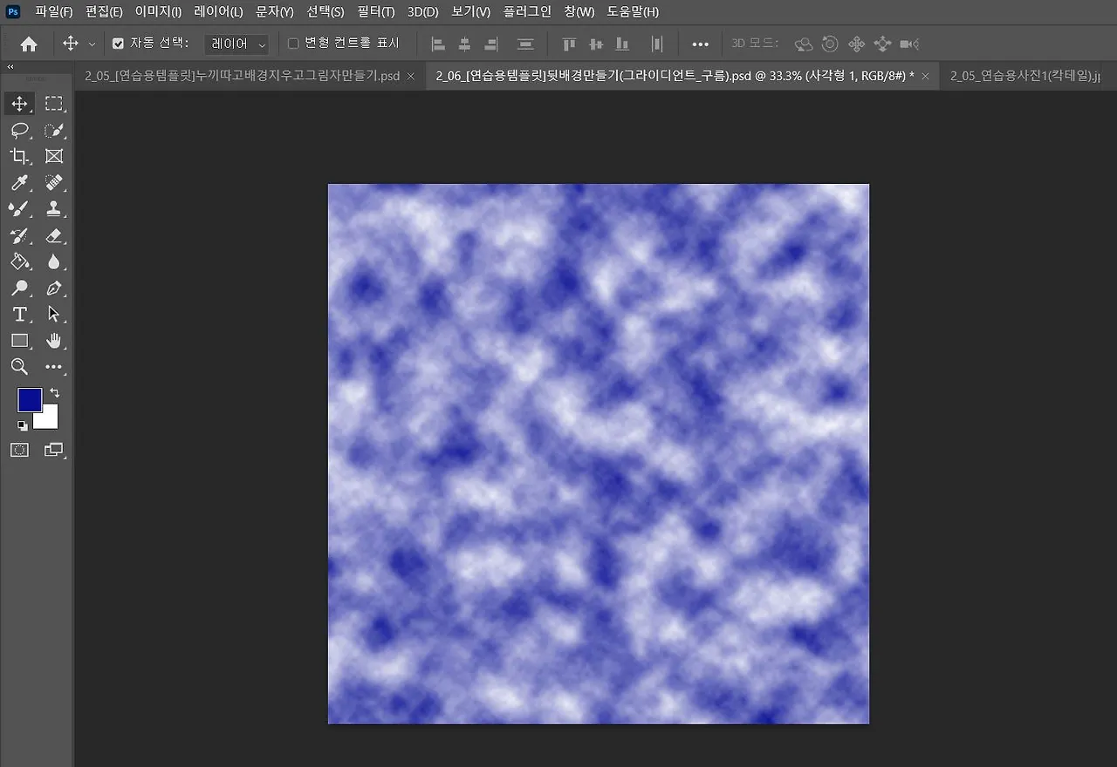Click the 3D slide mode icon

point(882,44)
